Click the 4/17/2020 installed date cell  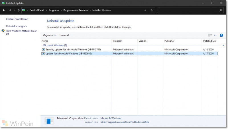point(208,53)
